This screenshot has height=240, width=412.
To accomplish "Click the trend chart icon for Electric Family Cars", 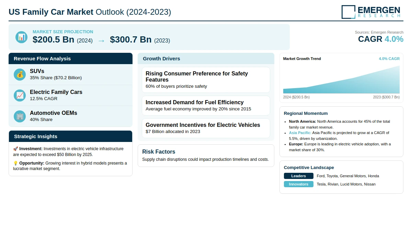I will [20, 95].
